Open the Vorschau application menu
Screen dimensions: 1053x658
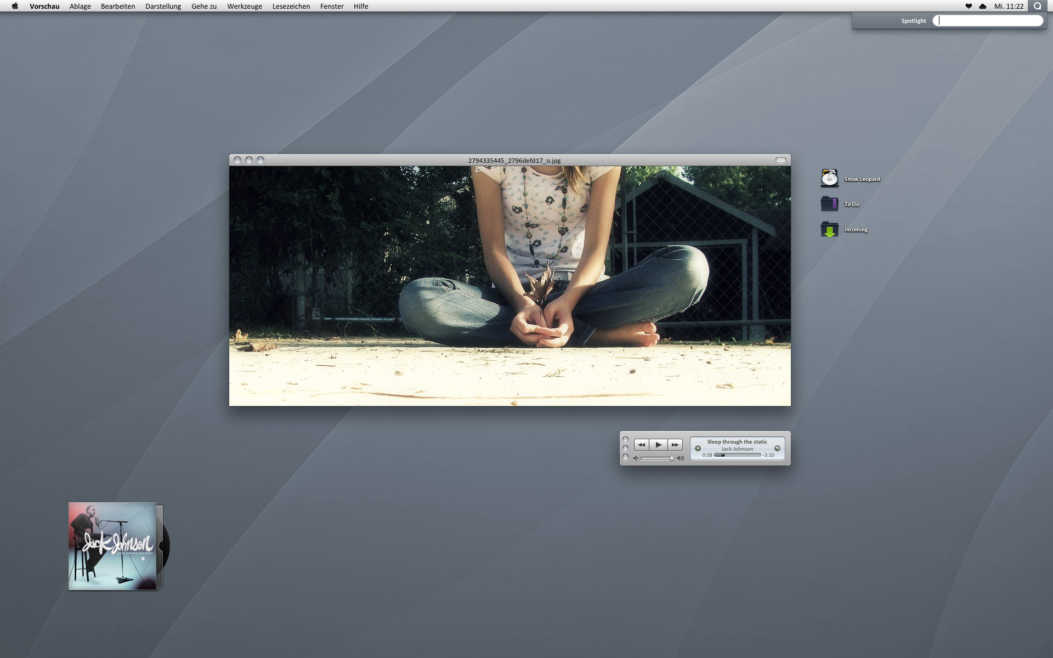(44, 6)
